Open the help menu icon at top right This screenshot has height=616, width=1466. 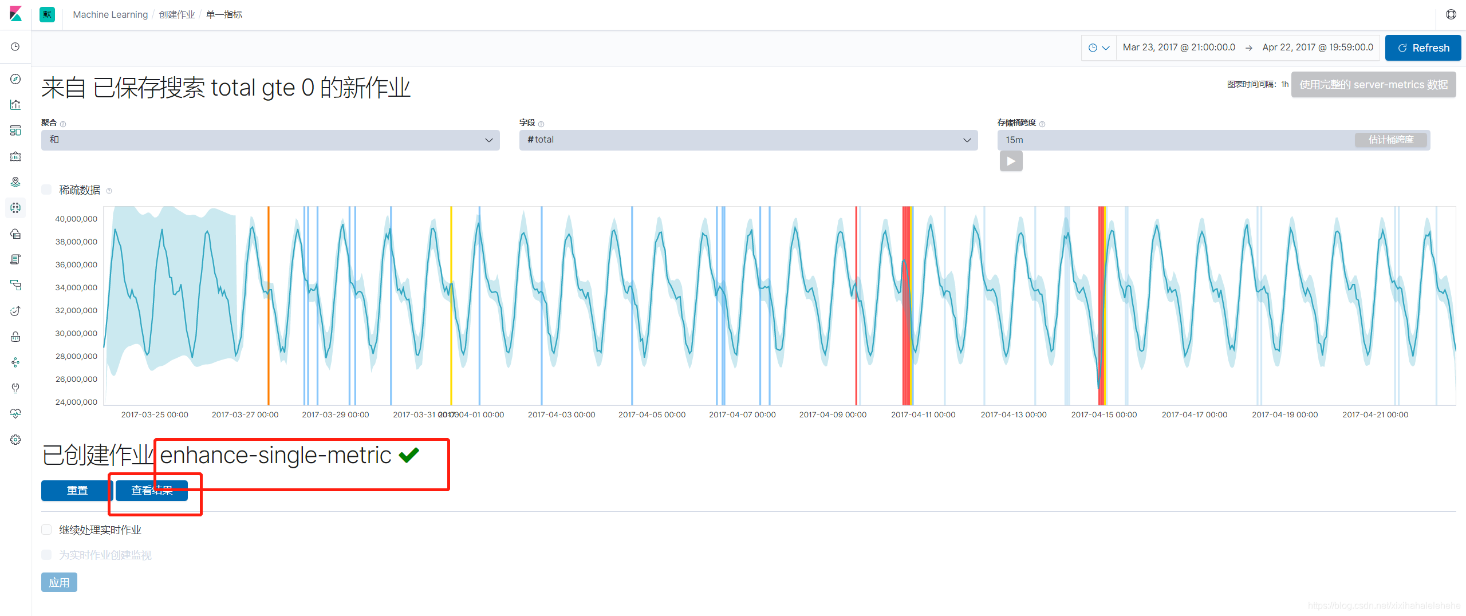coord(1451,14)
